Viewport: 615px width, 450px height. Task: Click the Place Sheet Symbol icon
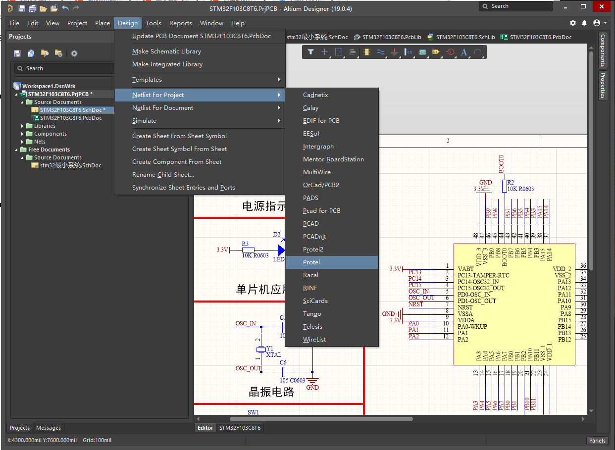point(422,52)
